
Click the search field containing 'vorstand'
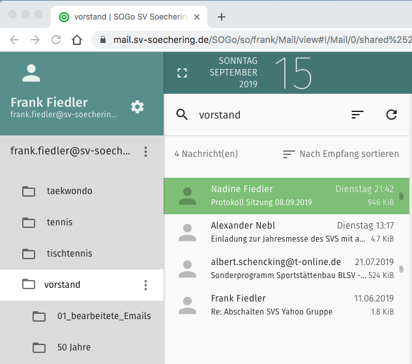pos(267,115)
